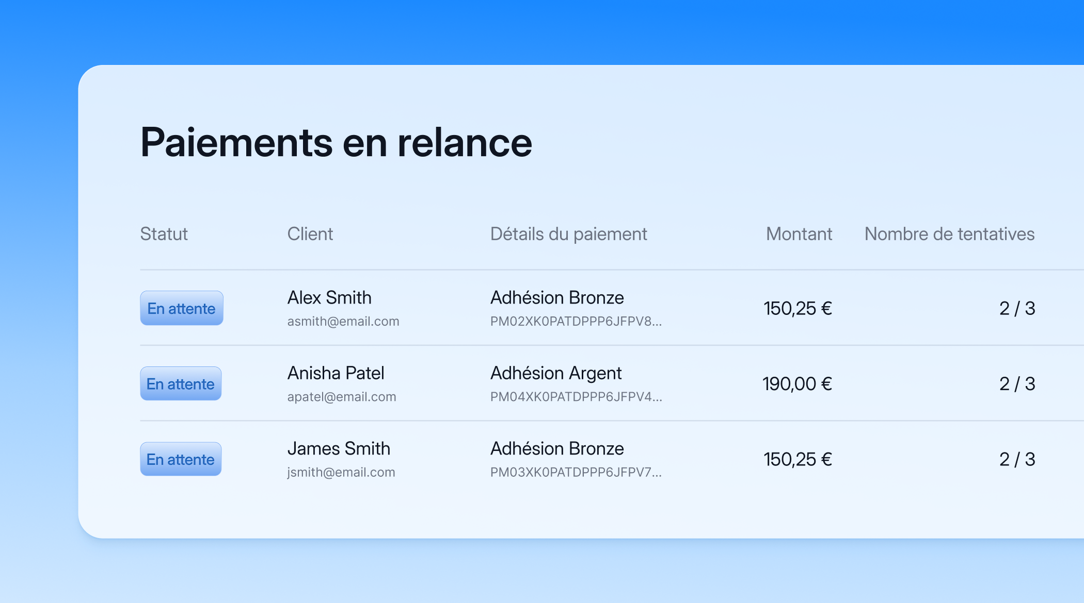Click the Nombre de tentatives column header
Screen dimensions: 1084x603
coord(950,234)
